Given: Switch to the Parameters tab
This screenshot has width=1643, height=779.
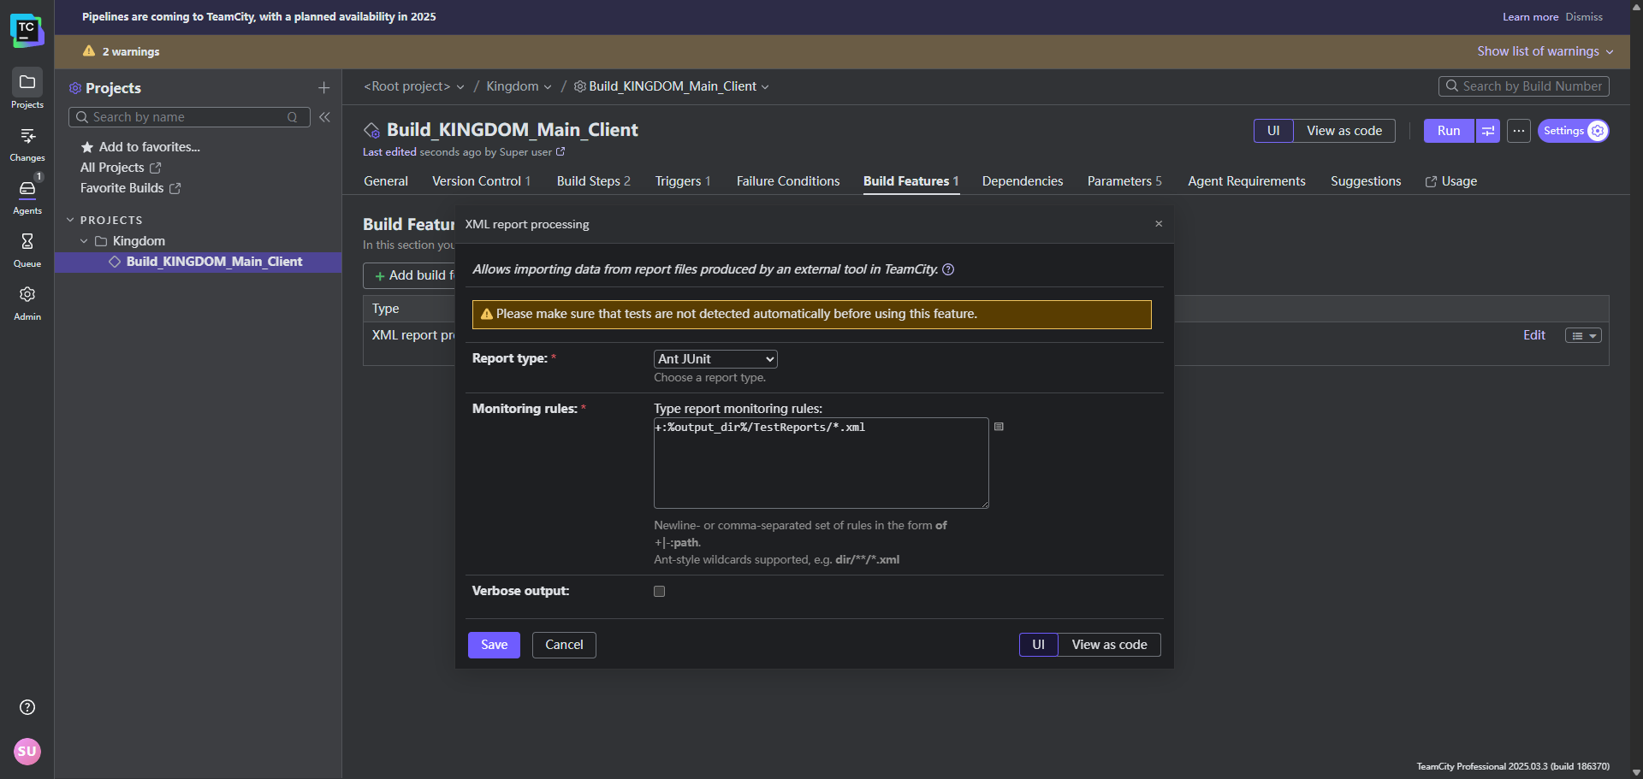Looking at the screenshot, I should (1124, 181).
